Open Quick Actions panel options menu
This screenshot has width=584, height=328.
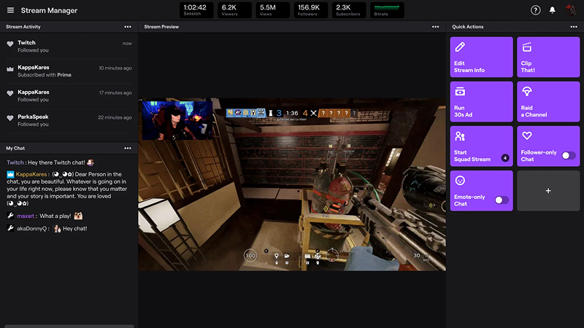tap(574, 27)
